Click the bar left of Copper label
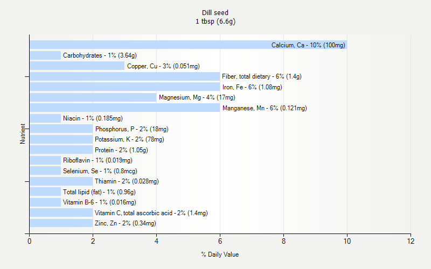The height and width of the screenshot is (269, 431). pyautogui.click(x=77, y=66)
